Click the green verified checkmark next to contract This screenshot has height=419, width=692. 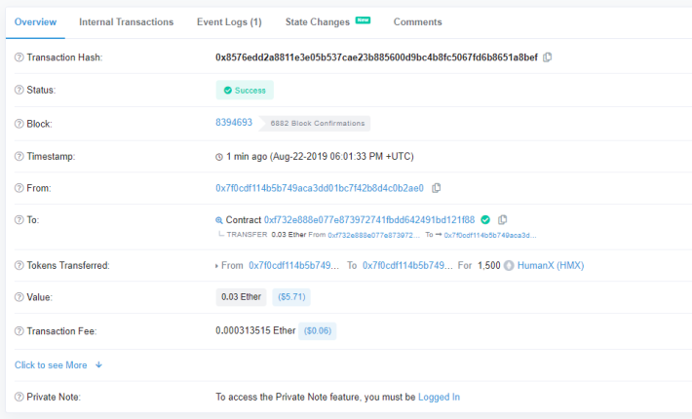[485, 219]
